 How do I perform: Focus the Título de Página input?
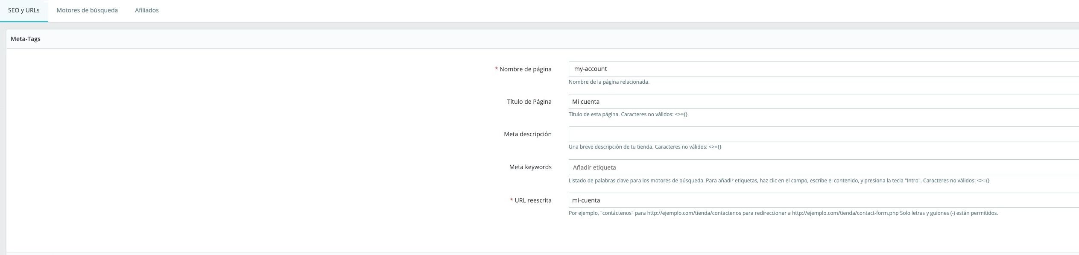tap(824, 102)
